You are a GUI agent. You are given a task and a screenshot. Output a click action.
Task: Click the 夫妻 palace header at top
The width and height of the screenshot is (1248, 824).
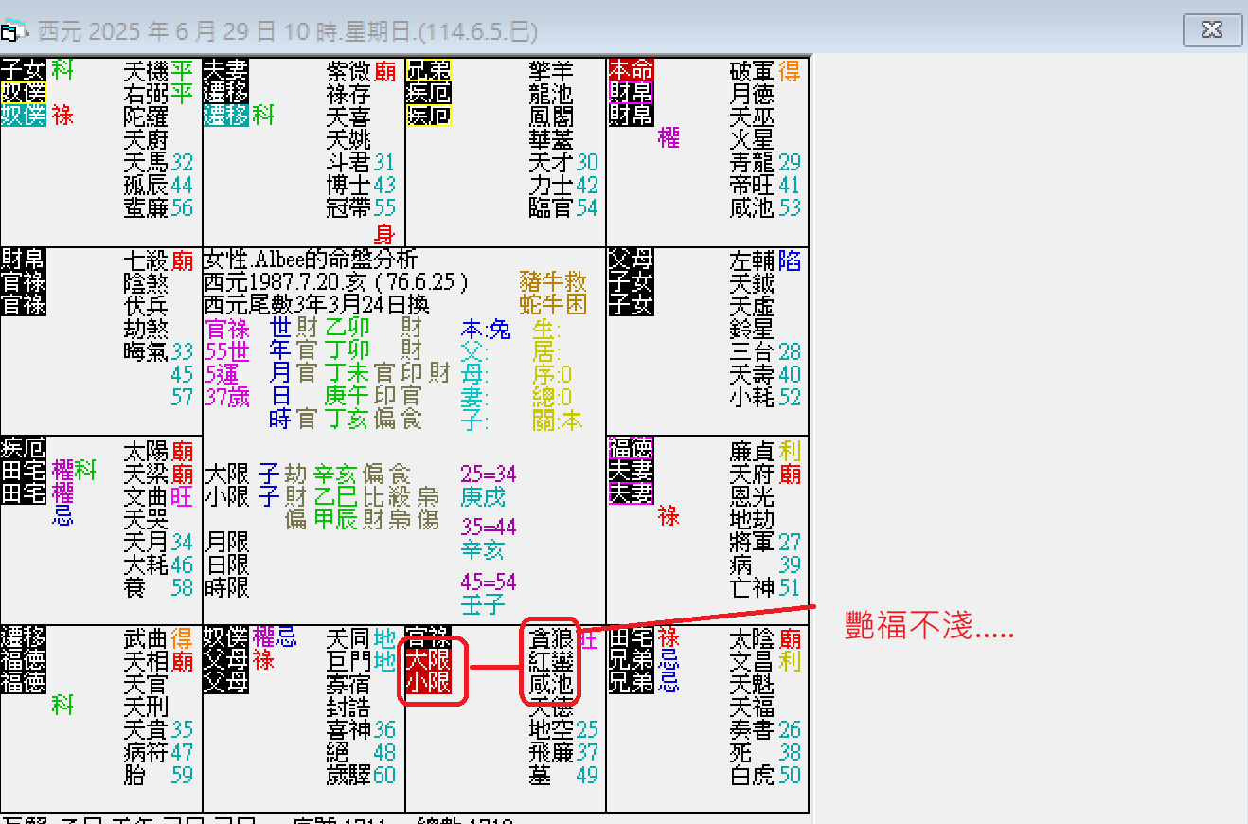pos(226,70)
